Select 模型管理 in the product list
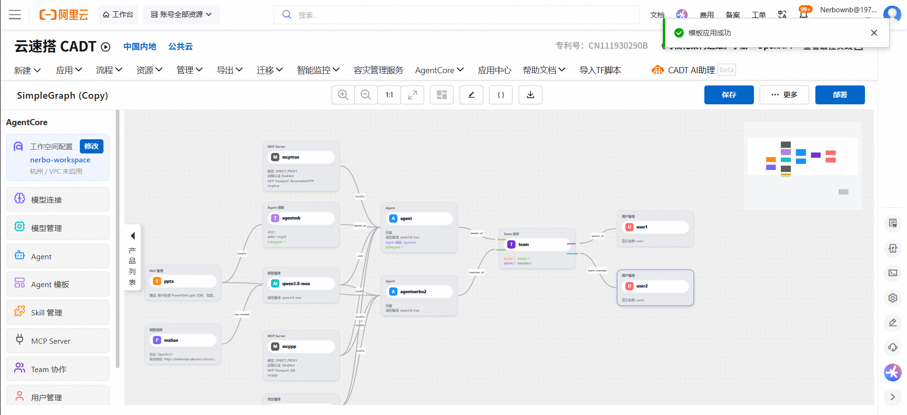The height and width of the screenshot is (415, 907). tap(58, 228)
